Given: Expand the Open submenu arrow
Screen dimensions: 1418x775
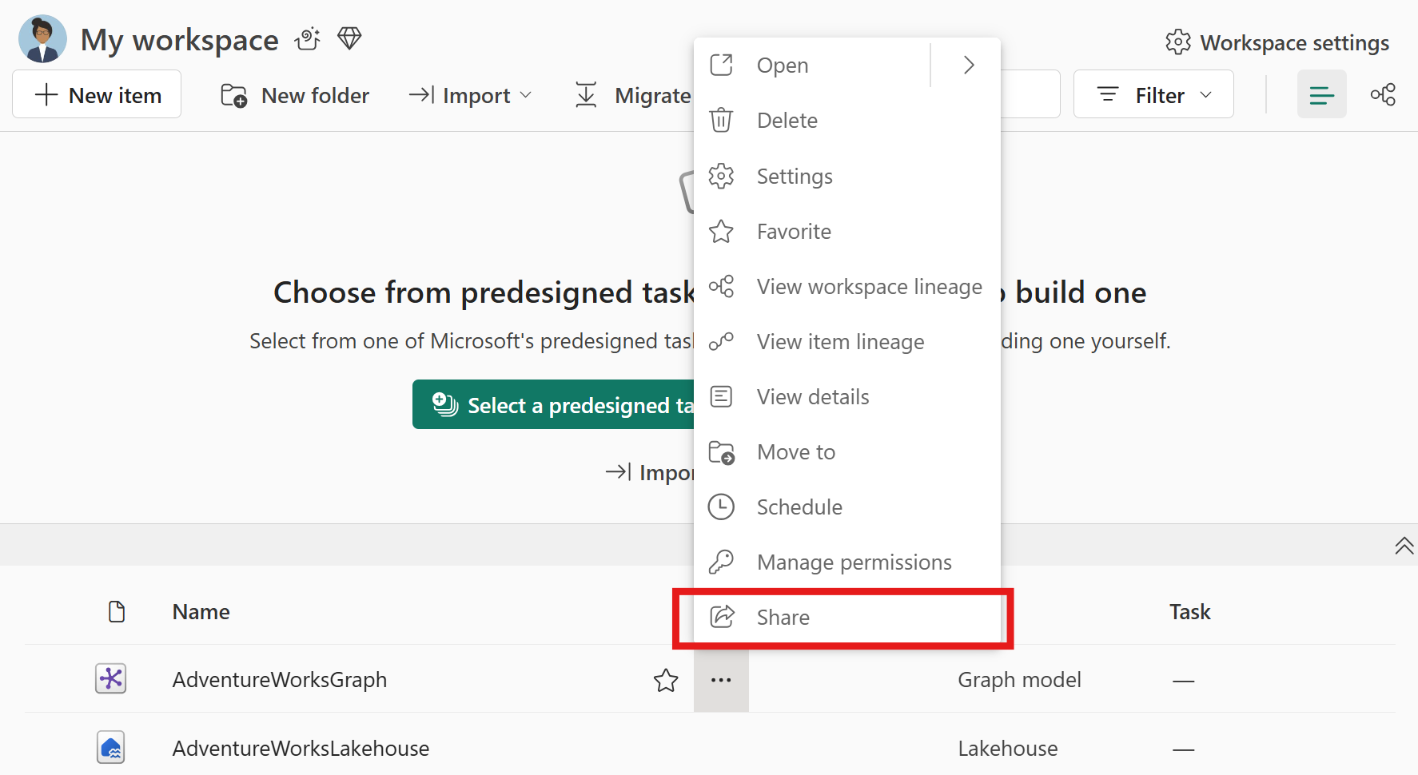Looking at the screenshot, I should tap(968, 65).
